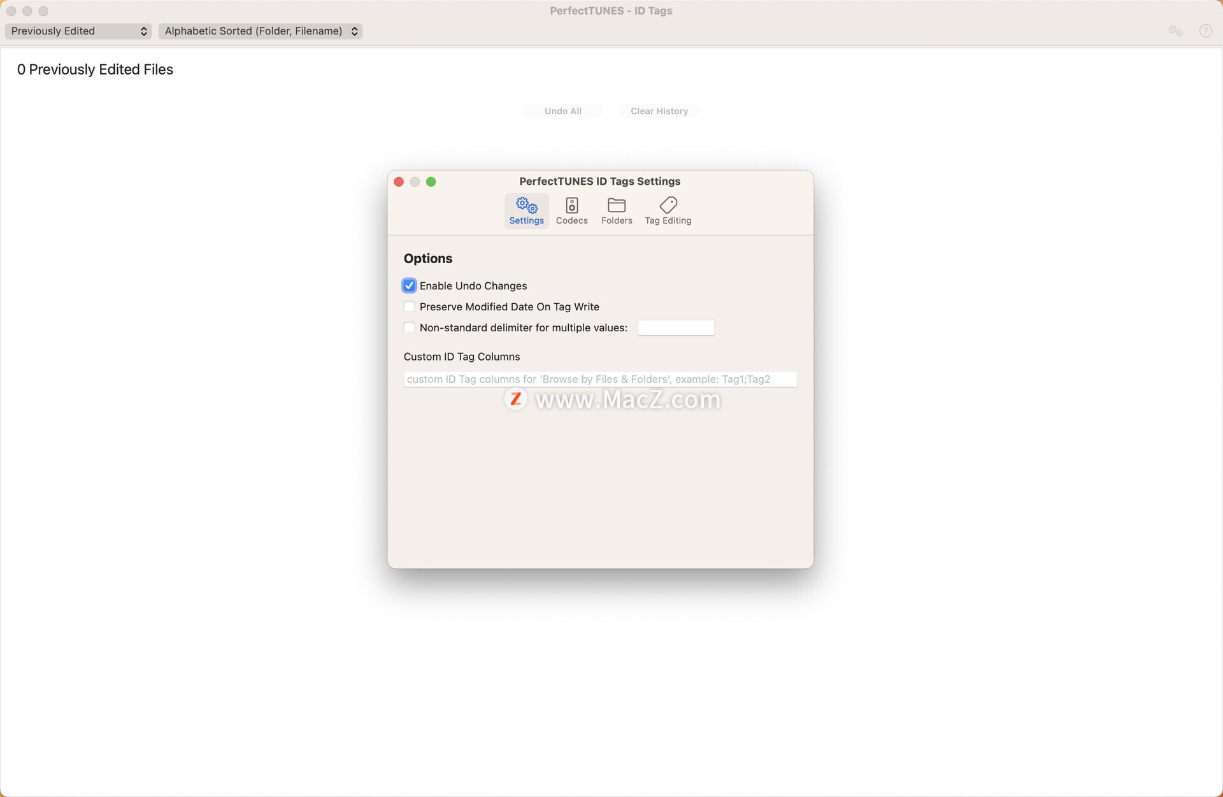
Task: Open the Folders tab
Action: [x=617, y=211]
